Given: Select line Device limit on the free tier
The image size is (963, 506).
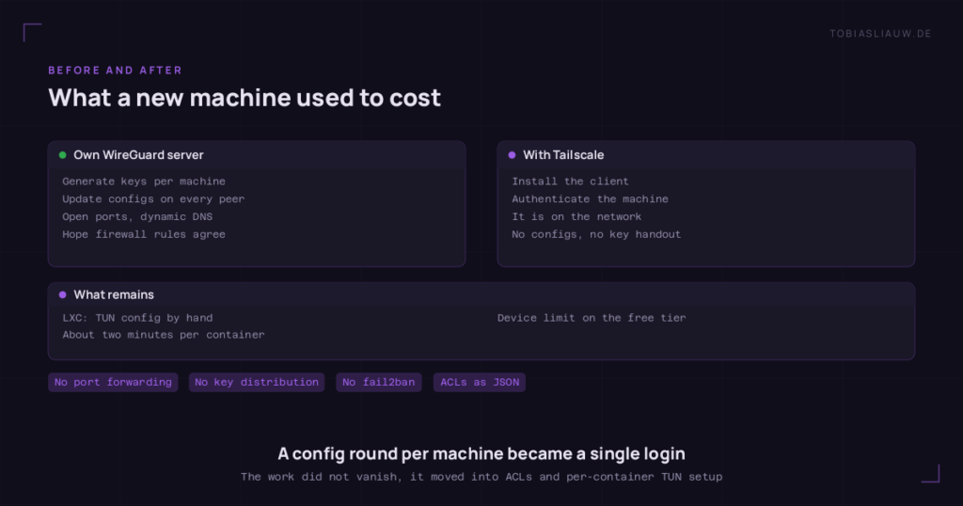Looking at the screenshot, I should (x=592, y=318).
